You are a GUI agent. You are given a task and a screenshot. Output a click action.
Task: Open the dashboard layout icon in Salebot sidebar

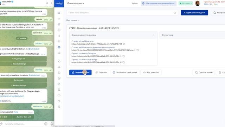59,13
